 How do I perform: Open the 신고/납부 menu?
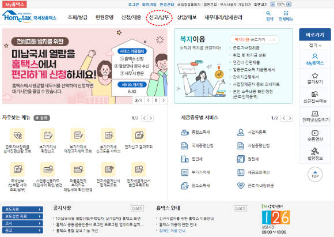[159, 17]
